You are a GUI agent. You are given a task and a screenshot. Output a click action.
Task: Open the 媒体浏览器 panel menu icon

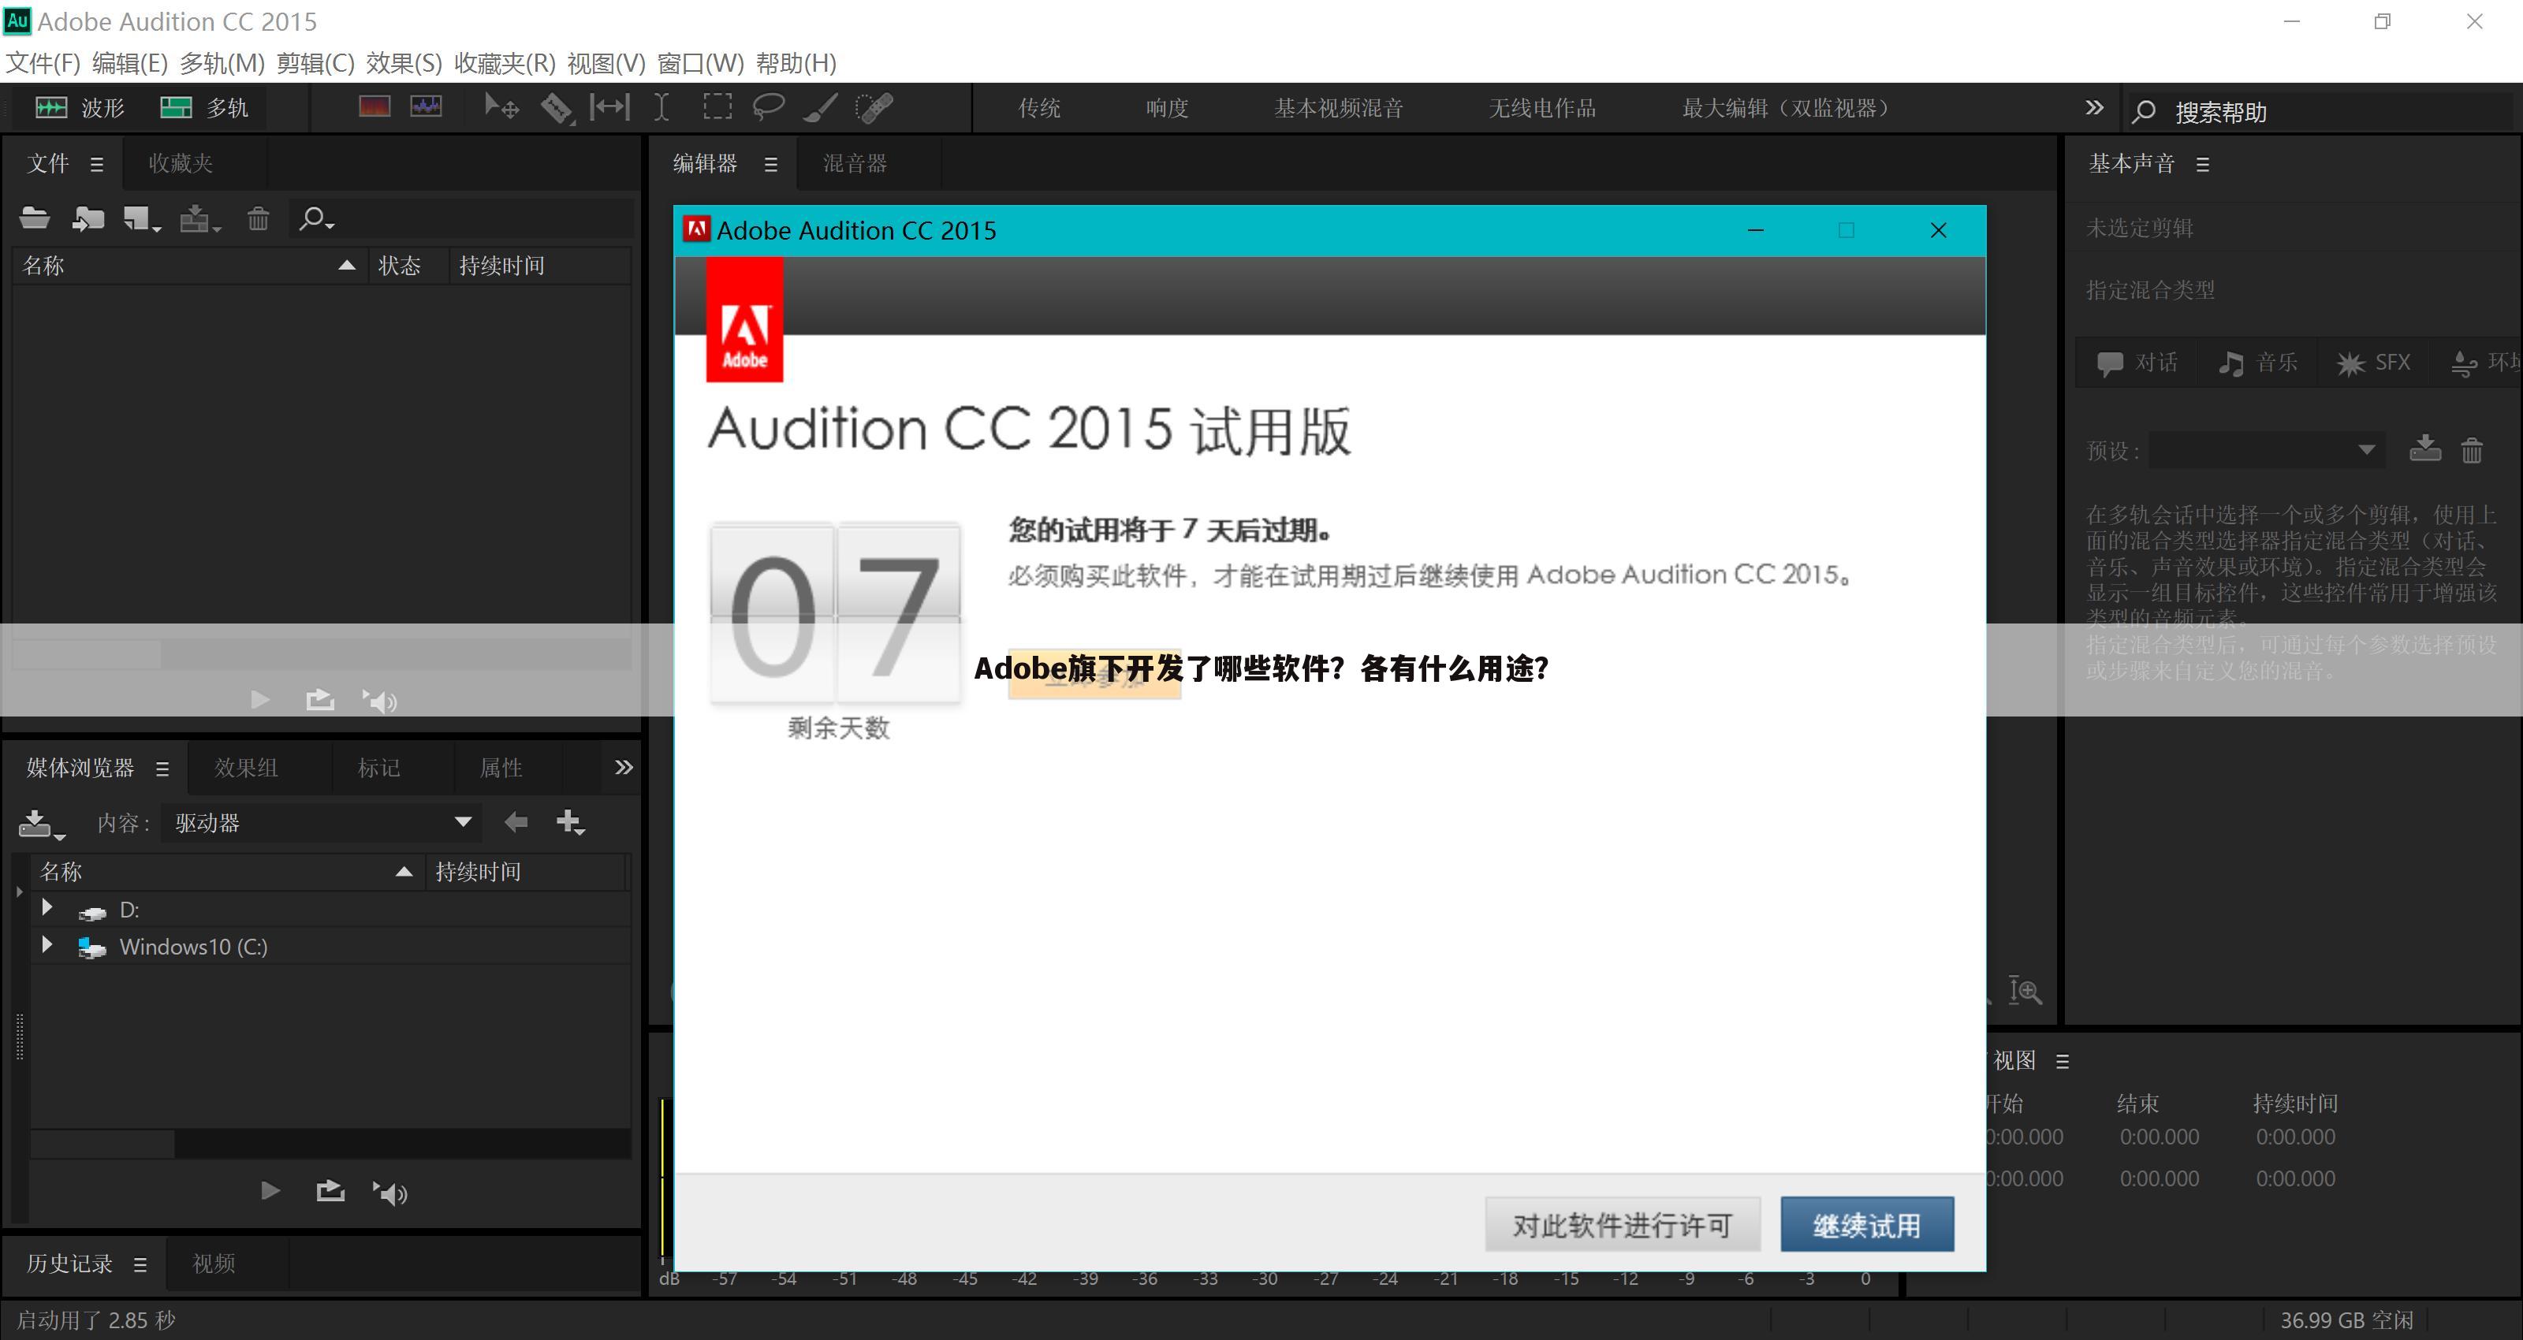click(162, 769)
